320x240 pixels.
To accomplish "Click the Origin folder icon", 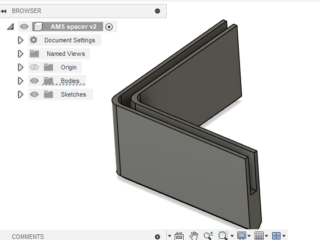I will point(48,67).
